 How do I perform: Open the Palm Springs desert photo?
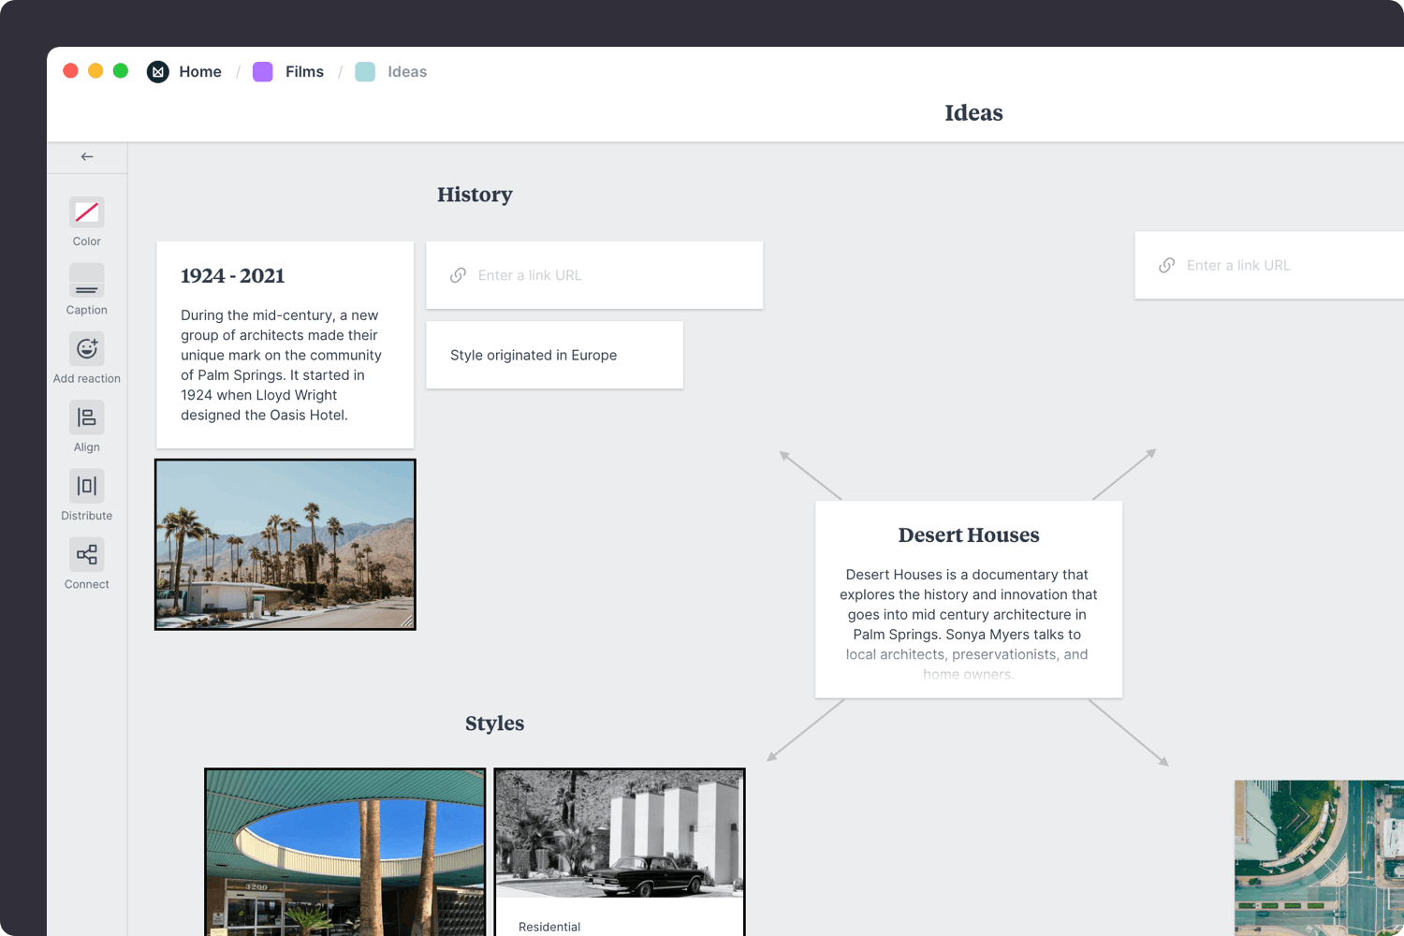tap(285, 544)
